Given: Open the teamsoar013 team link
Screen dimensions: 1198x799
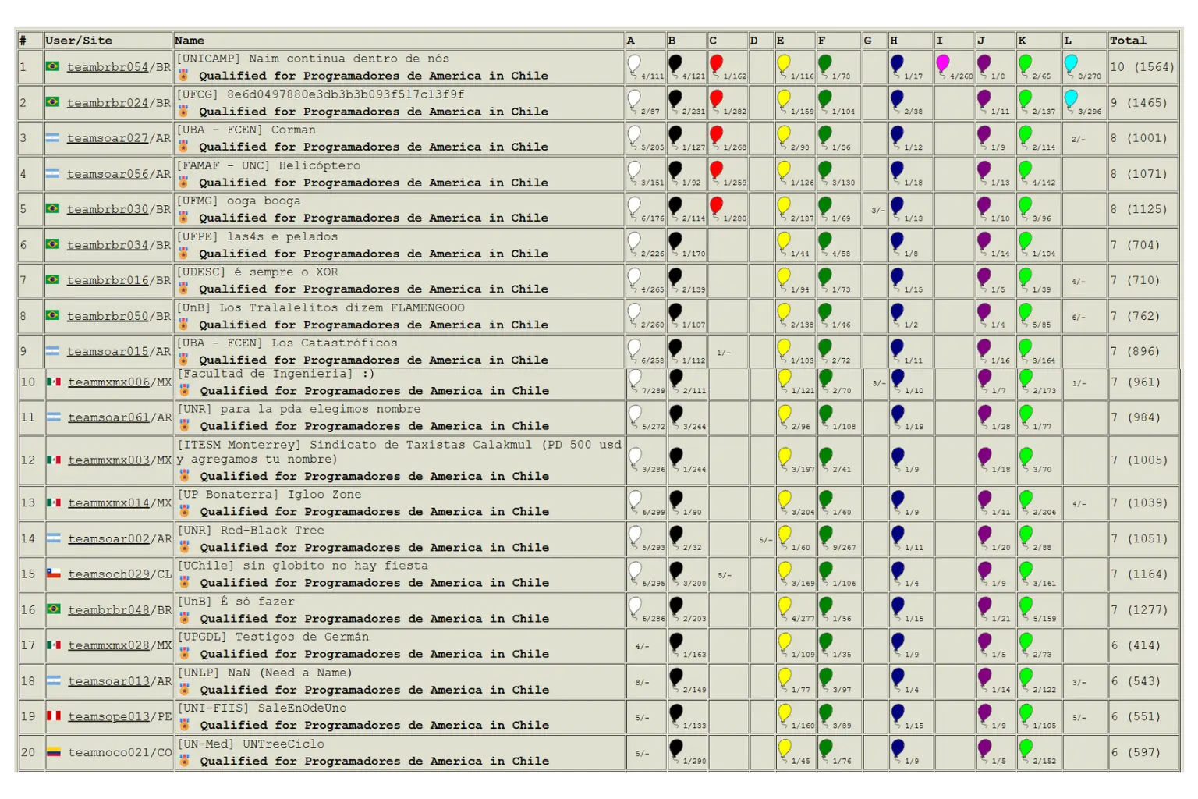Looking at the screenshot, I should 108,681.
